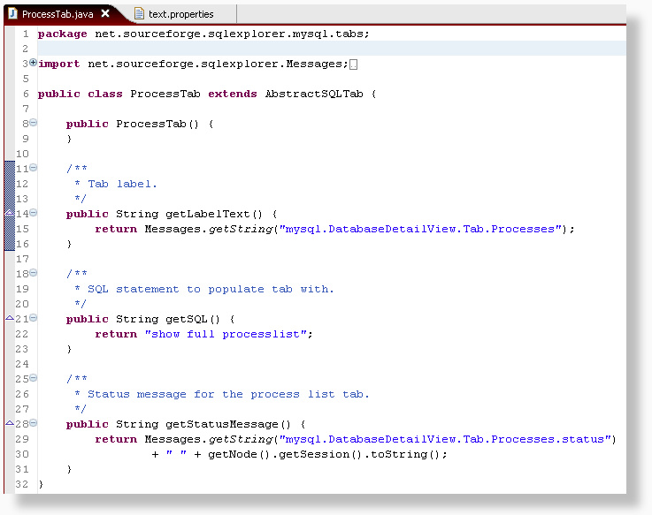Click the class name ProcessTab on line 6
Image resolution: width=652 pixels, height=515 pixels.
[165, 94]
